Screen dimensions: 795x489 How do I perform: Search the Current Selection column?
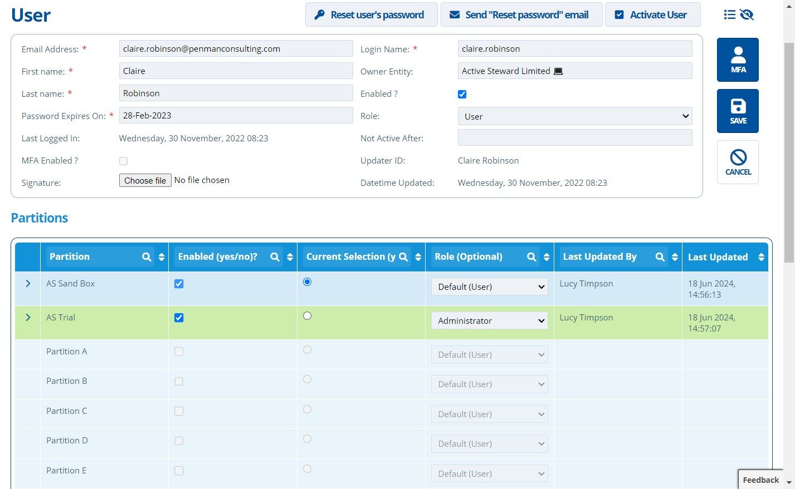(403, 257)
